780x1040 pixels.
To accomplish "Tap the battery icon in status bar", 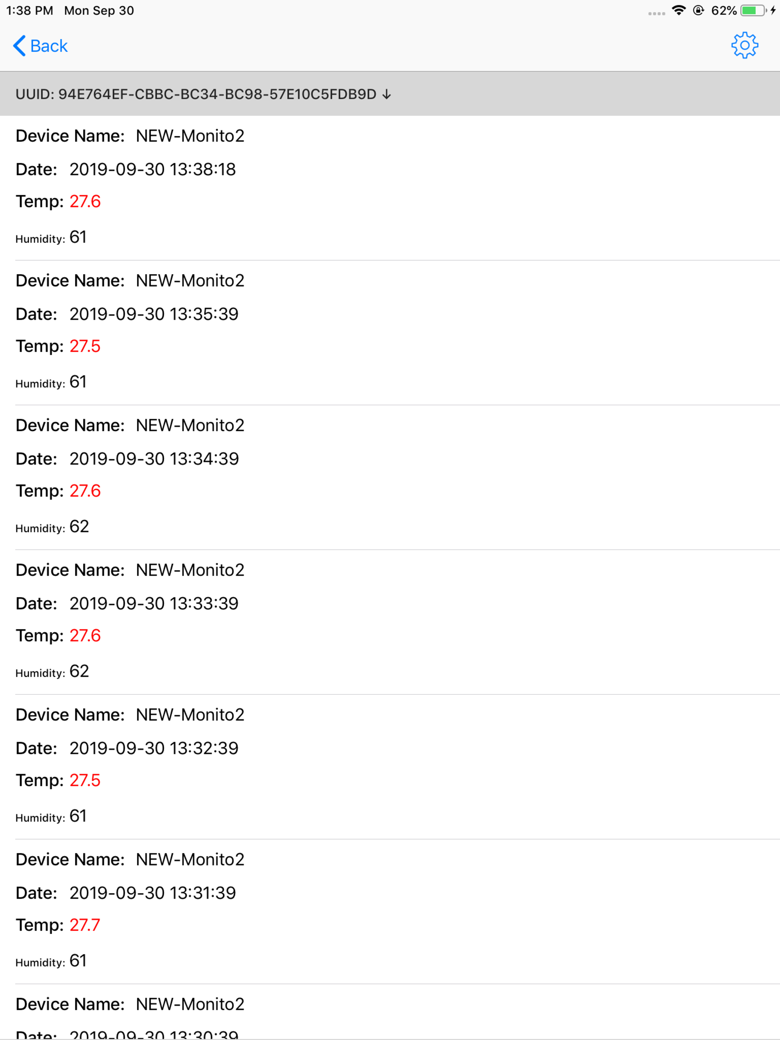I will (x=754, y=10).
